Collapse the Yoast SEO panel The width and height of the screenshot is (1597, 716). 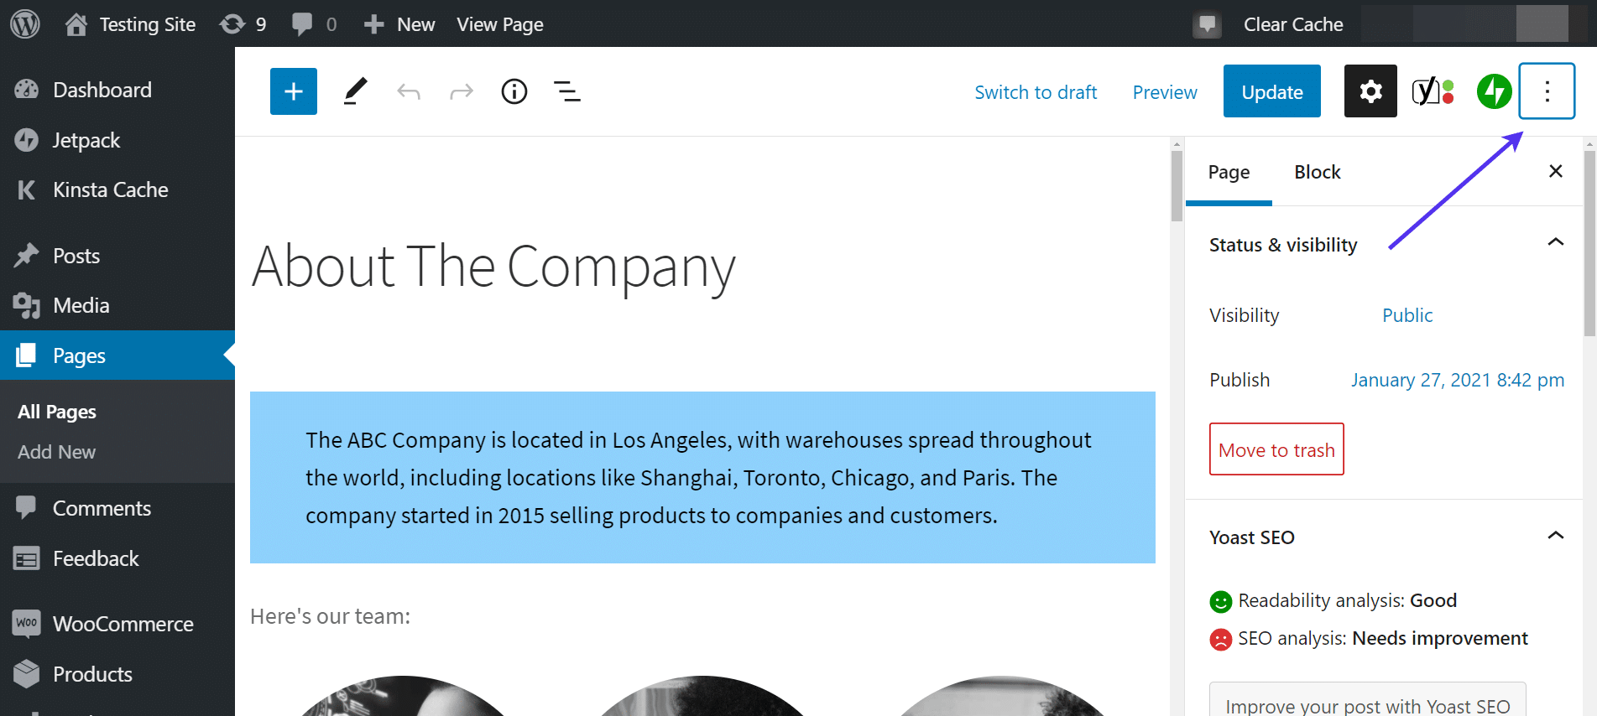tap(1555, 537)
